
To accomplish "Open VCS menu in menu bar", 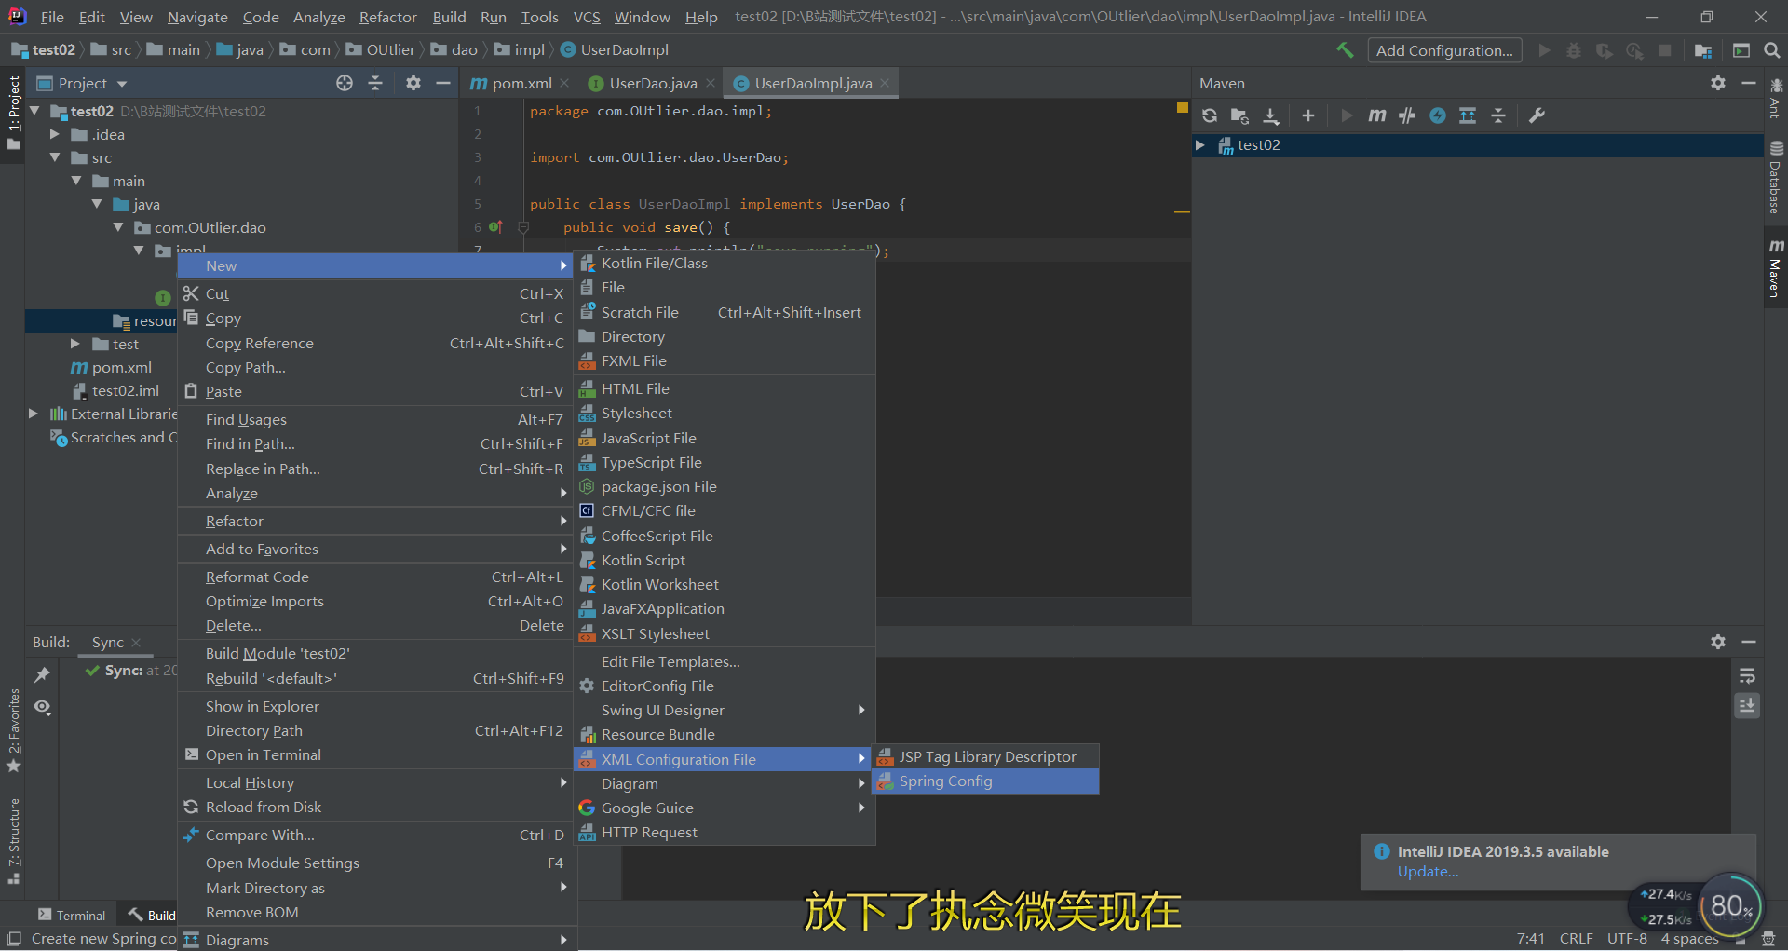I will [586, 17].
